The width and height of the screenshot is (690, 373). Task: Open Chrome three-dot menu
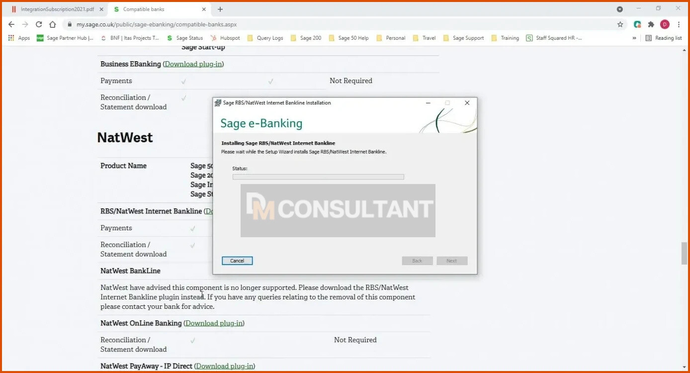click(679, 24)
